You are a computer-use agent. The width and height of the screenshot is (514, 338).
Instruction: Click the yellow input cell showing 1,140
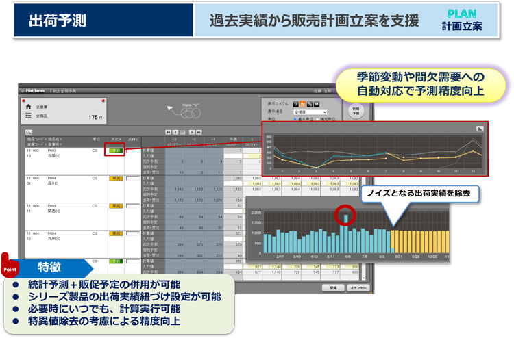click(x=272, y=267)
